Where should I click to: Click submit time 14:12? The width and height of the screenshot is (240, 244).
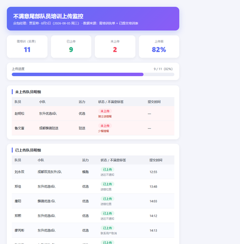153,216
